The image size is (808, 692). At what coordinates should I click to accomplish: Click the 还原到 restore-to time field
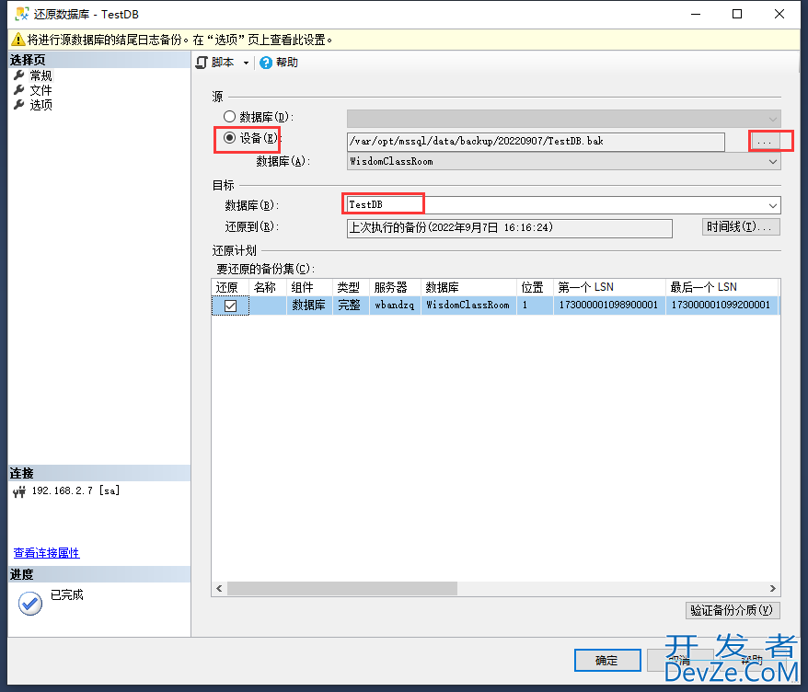coord(509,227)
